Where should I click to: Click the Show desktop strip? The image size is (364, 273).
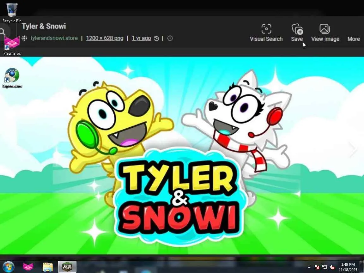pyautogui.click(x=362, y=267)
